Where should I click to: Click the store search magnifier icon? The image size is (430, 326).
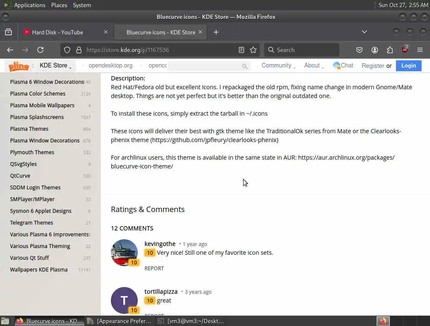[x=245, y=66]
